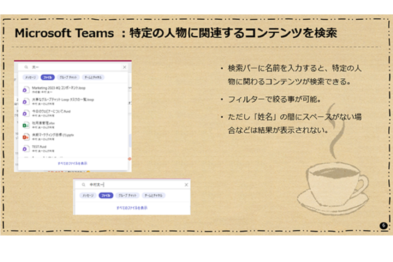Click the file icon beside 今日のウェビナーについて.fluid

tap(26, 113)
